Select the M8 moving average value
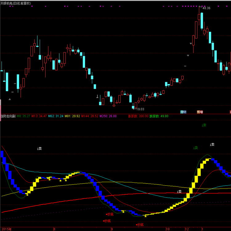231x231 pixels. coord(23,116)
